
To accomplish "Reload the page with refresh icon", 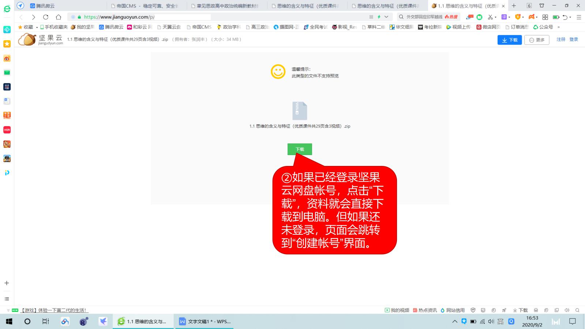I will (46, 17).
